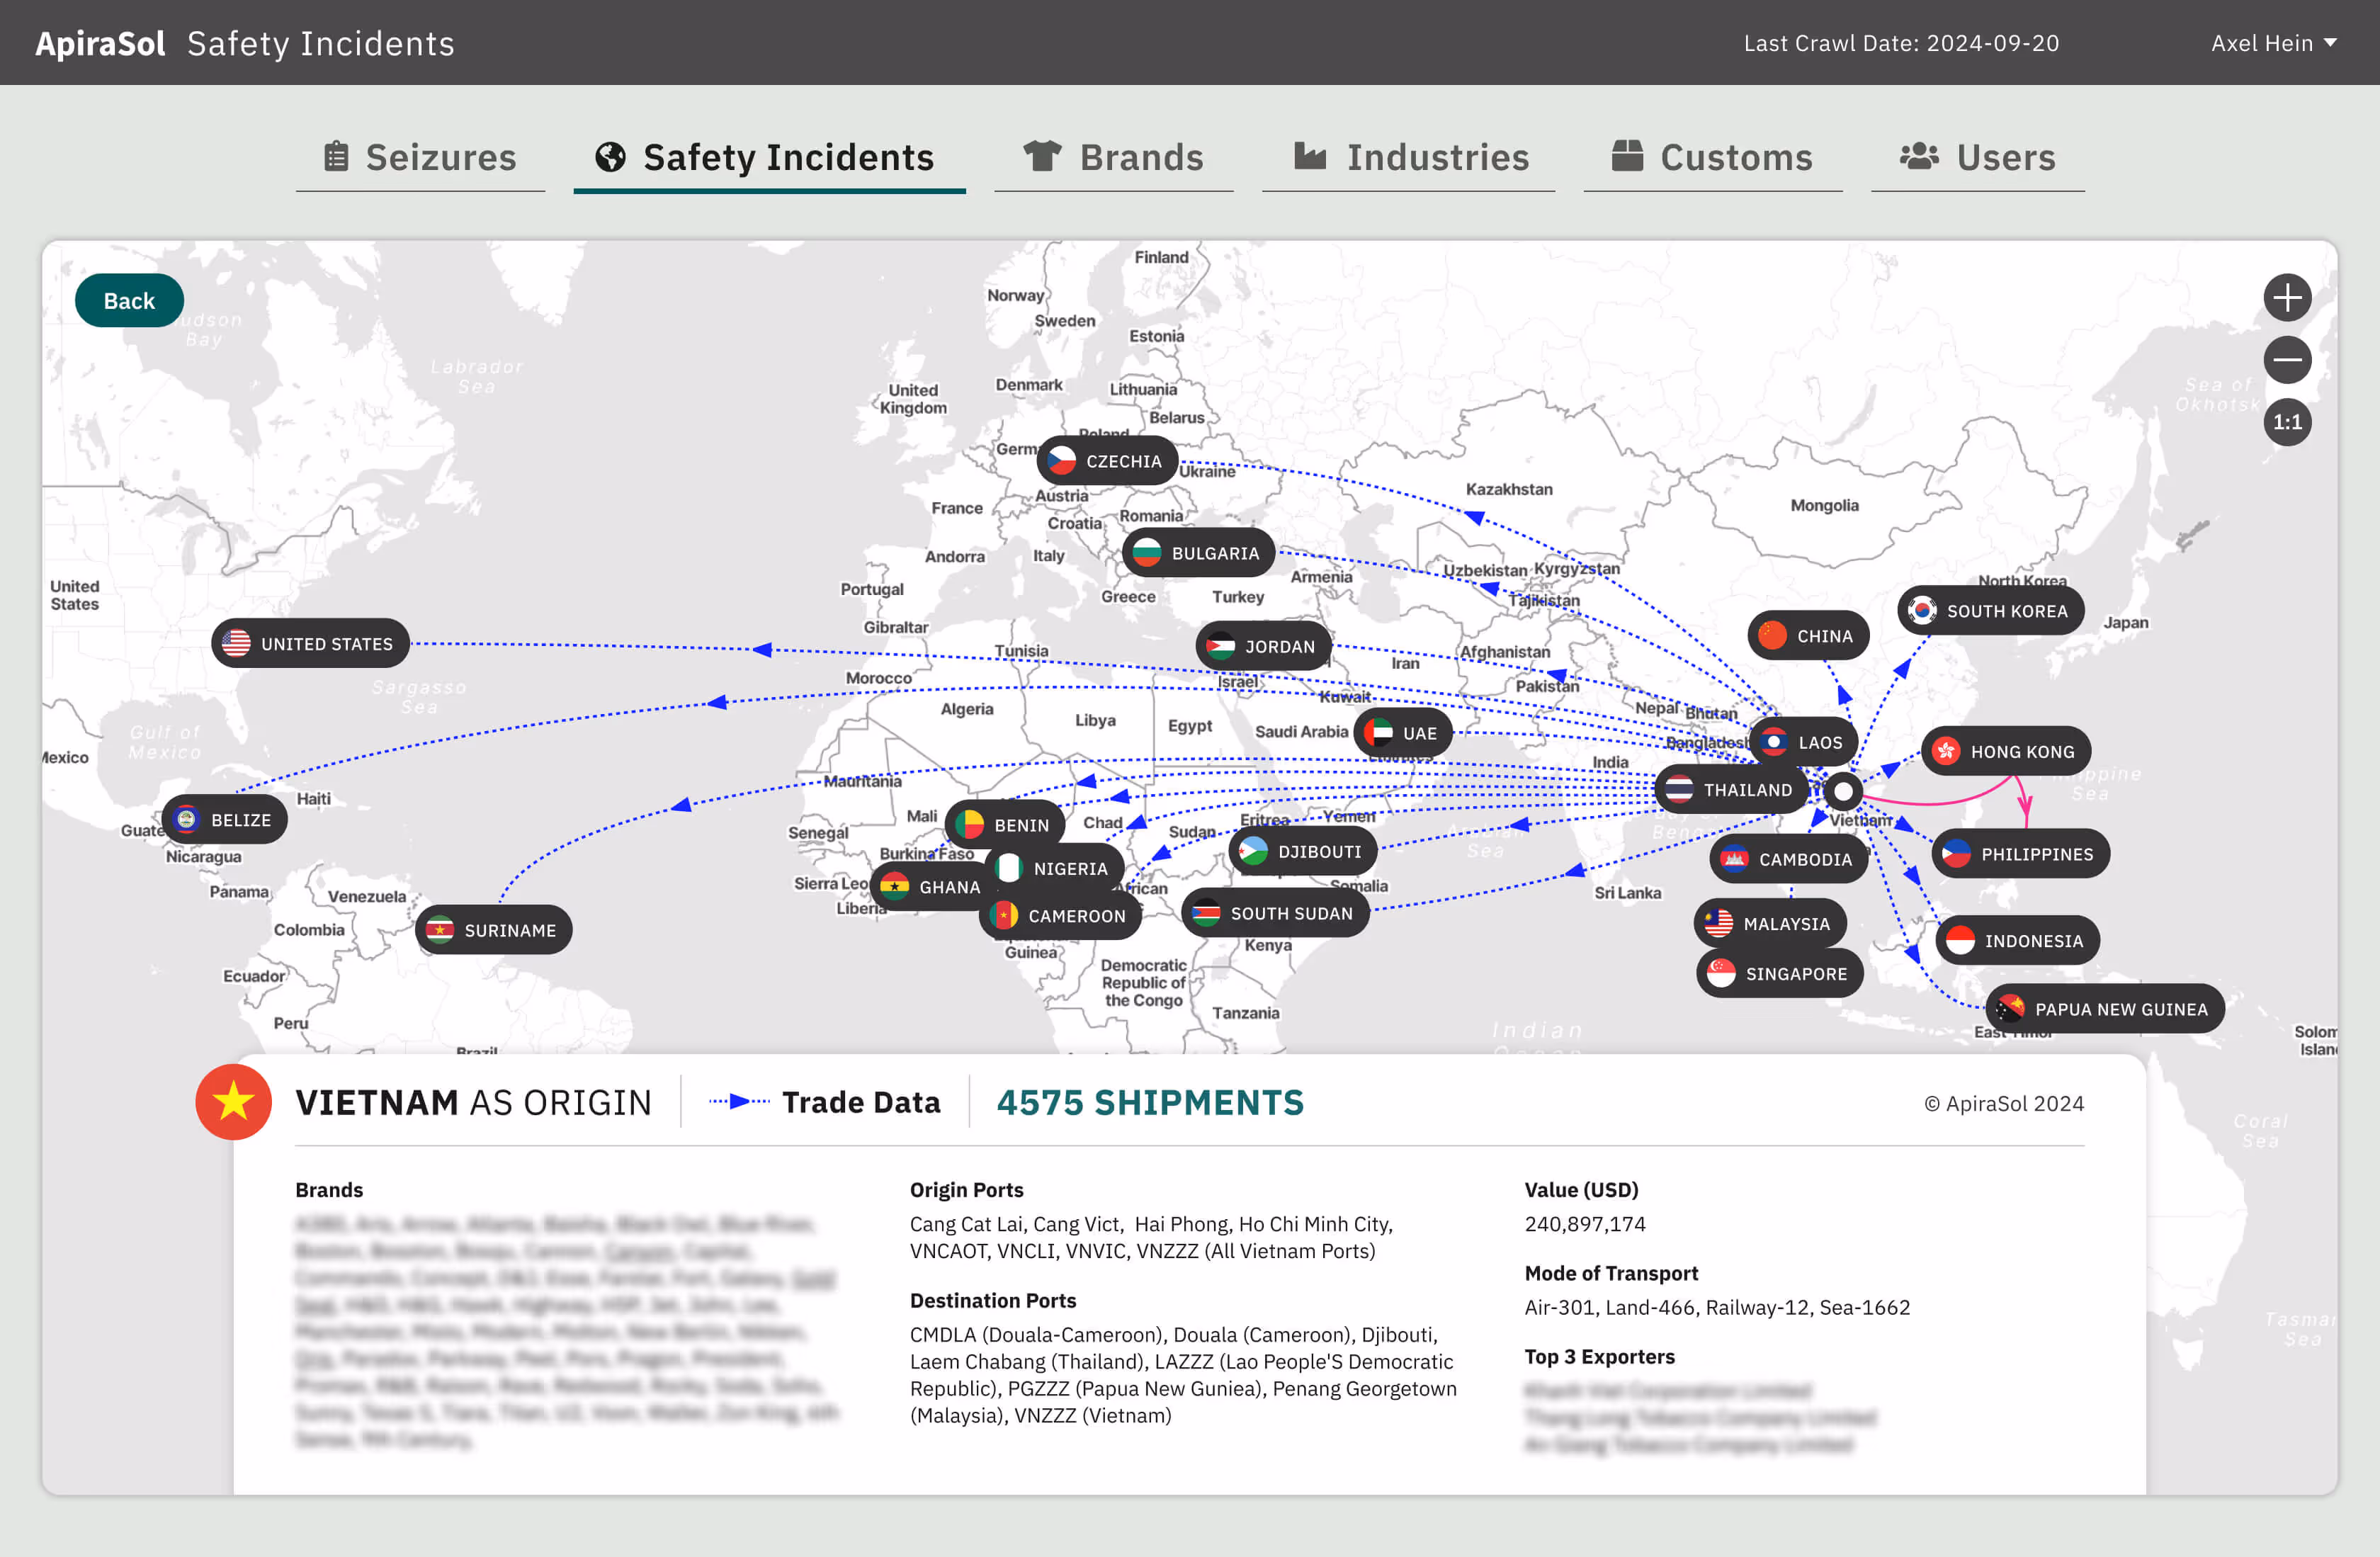
Task: Switch to the Seizures tab
Action: 420,157
